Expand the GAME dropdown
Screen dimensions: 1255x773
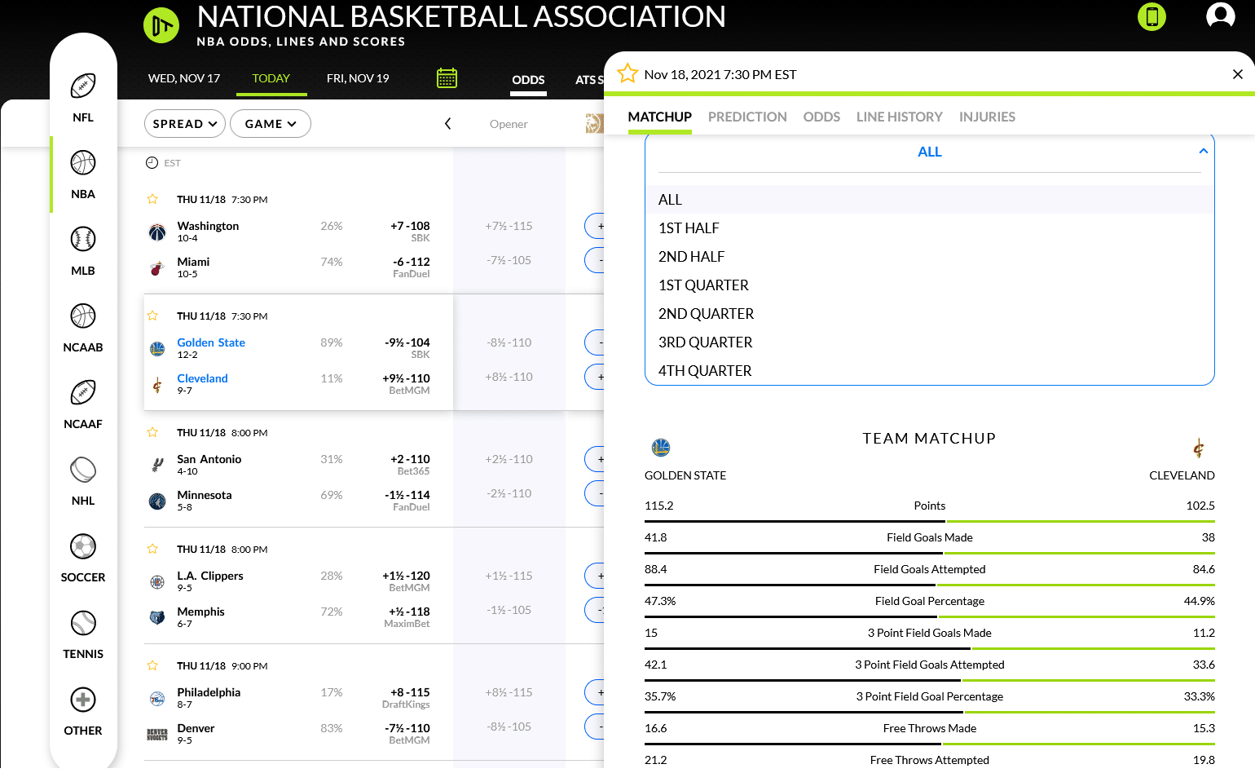(270, 123)
